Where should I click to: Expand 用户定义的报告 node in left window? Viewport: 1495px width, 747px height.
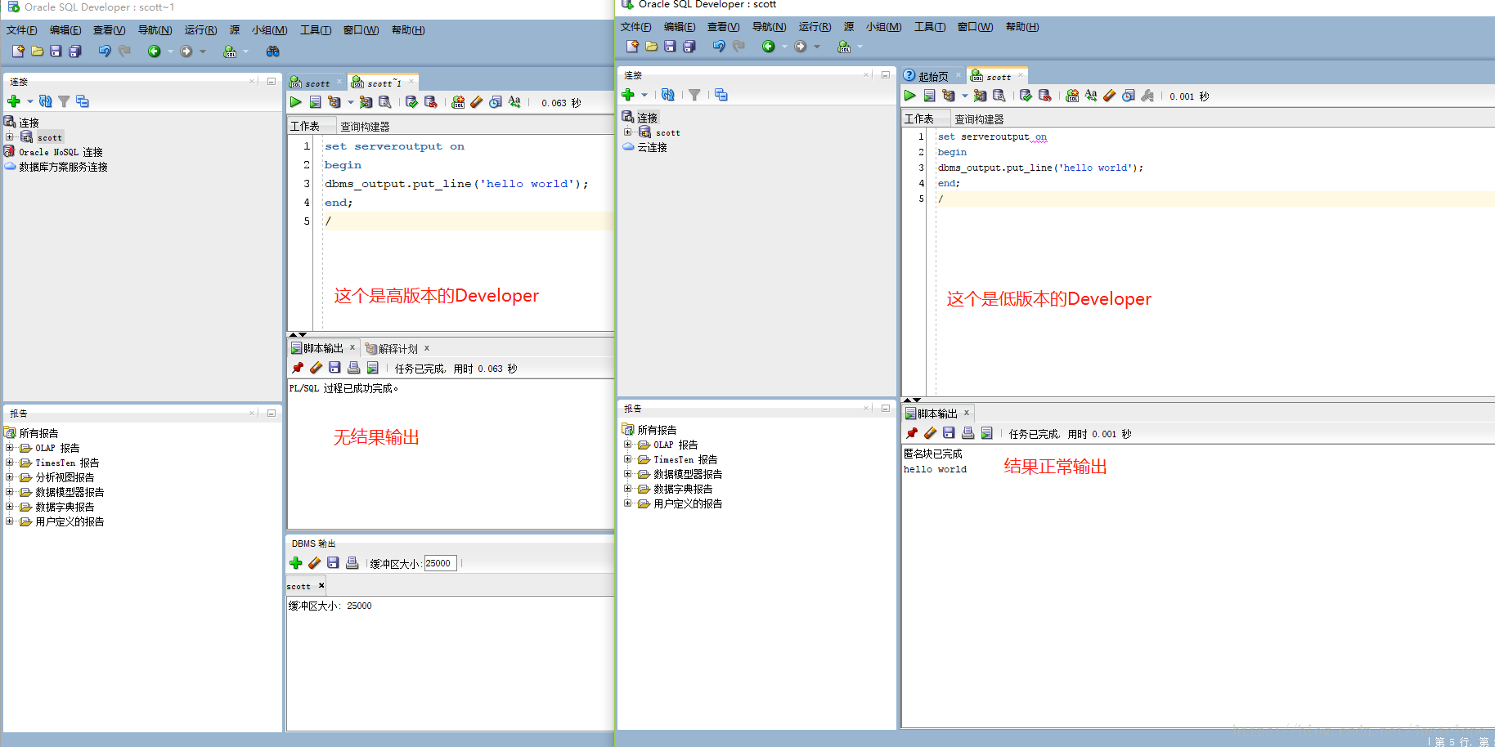tap(10, 521)
